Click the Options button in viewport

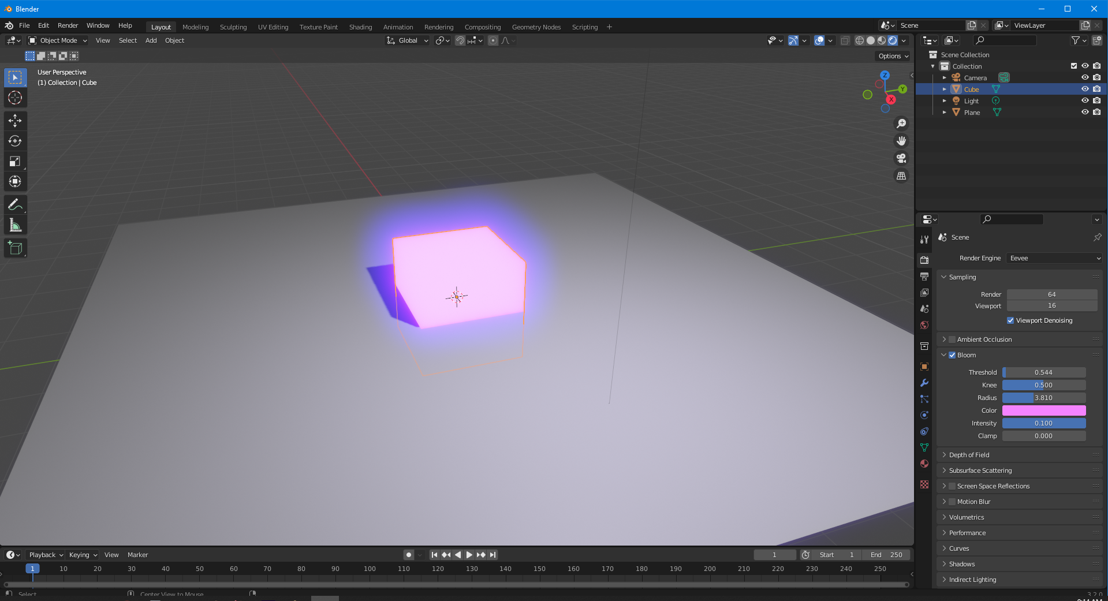coord(893,56)
